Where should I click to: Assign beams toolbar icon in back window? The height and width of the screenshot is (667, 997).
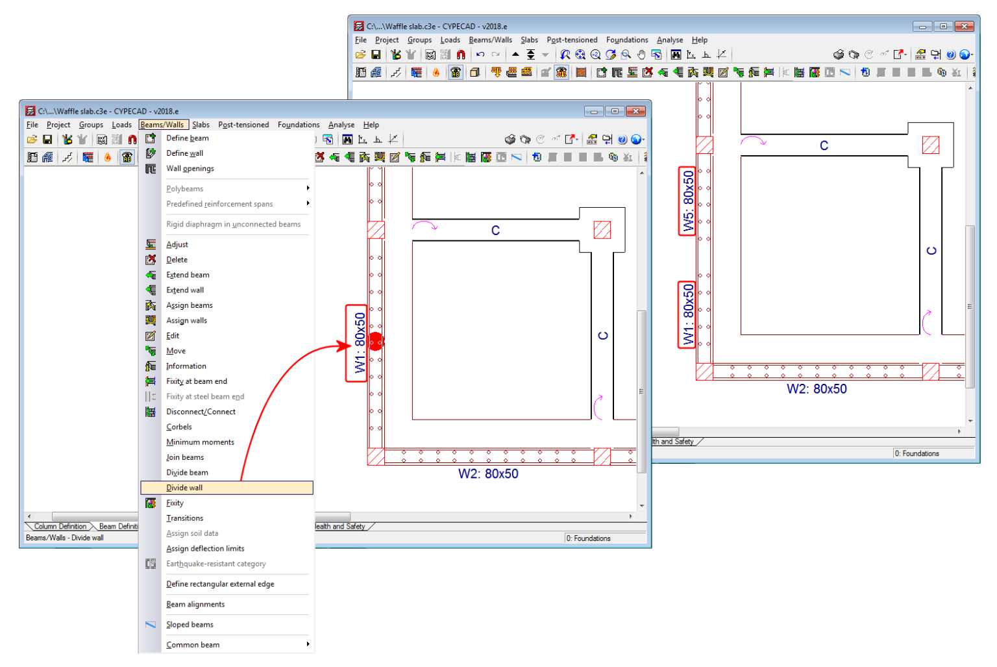pos(693,72)
